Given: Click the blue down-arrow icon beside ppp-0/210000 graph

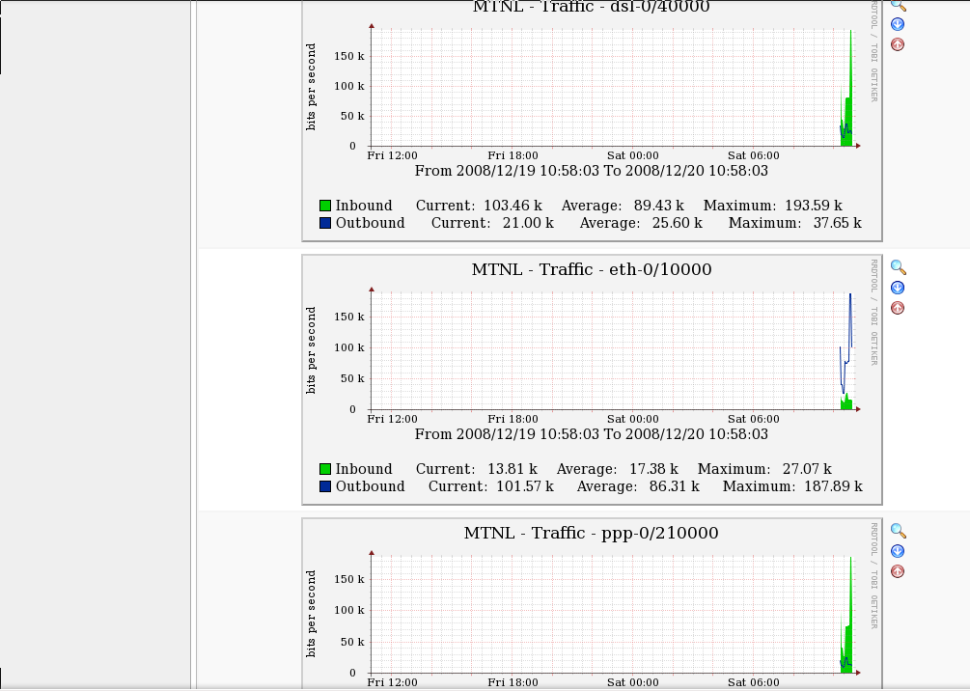Looking at the screenshot, I should [x=898, y=551].
